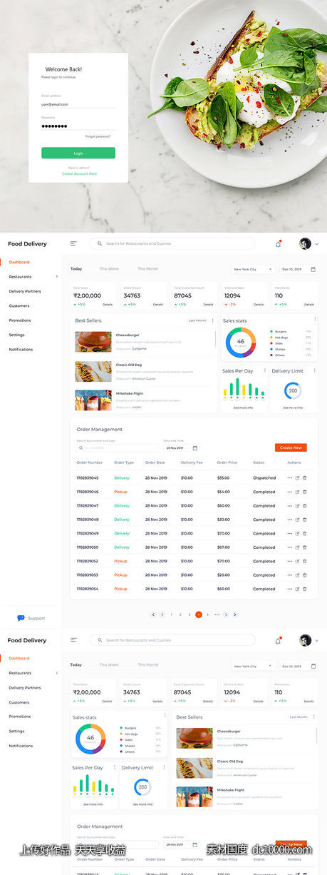Viewport: 327px width, 875px height.
Task: Click Shakes legend color dot in lower Sales stats
Action: pos(121,746)
